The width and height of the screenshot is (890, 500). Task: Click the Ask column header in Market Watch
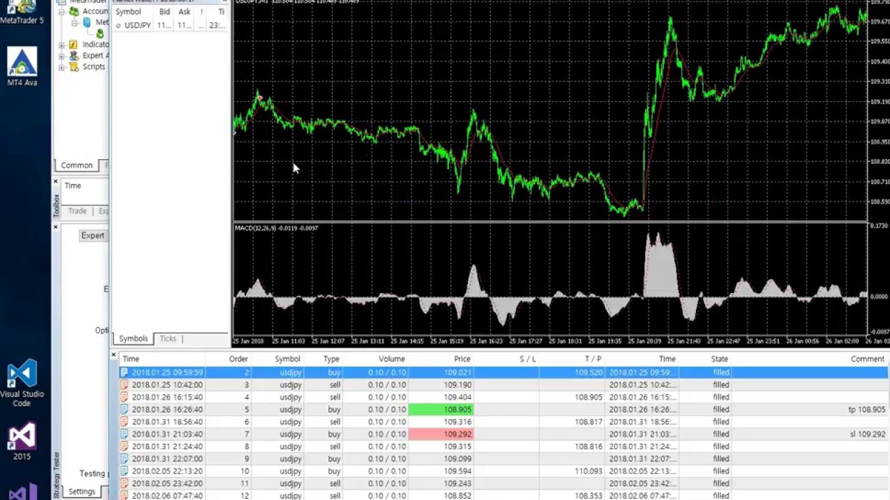(x=184, y=12)
